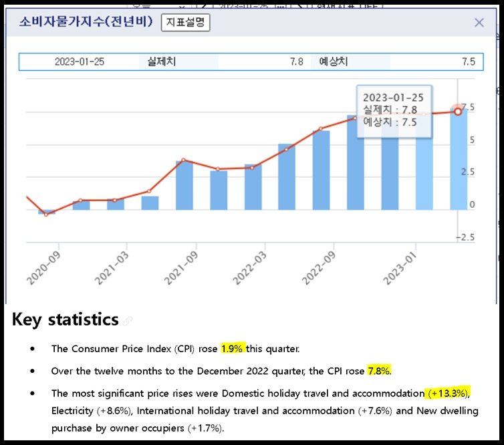Click the highlighted circle at the red line's end
Screen dimensions: 504x445
pos(458,111)
